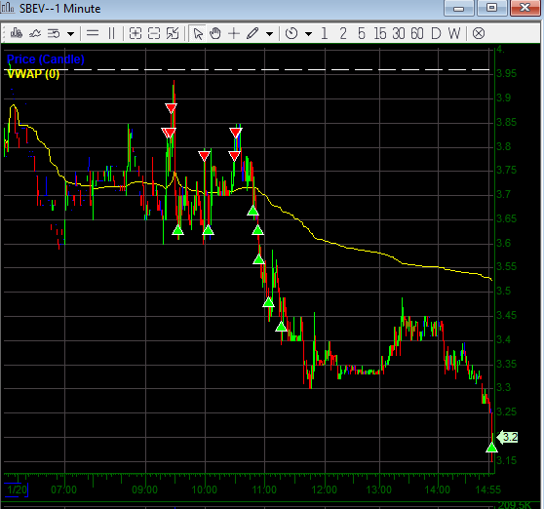Switch chart to 1 minute interval
544x509 pixels.
coord(325,34)
